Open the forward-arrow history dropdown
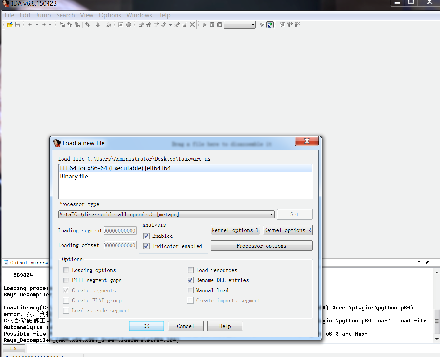The width and height of the screenshot is (440, 357). tap(50, 25)
